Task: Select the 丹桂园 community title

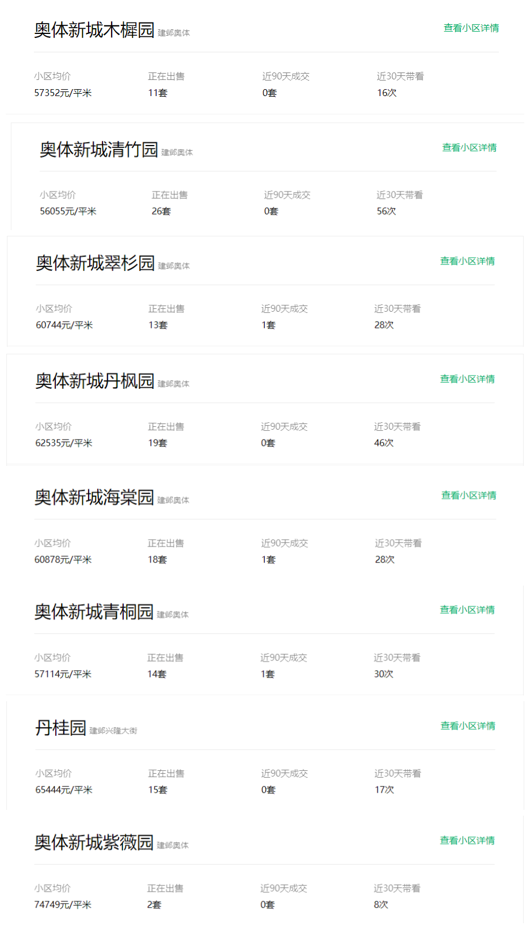Action: pos(60,728)
